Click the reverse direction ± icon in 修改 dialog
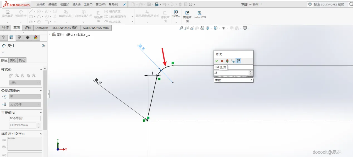Viewport: 353px width, 157px height. (x=233, y=61)
